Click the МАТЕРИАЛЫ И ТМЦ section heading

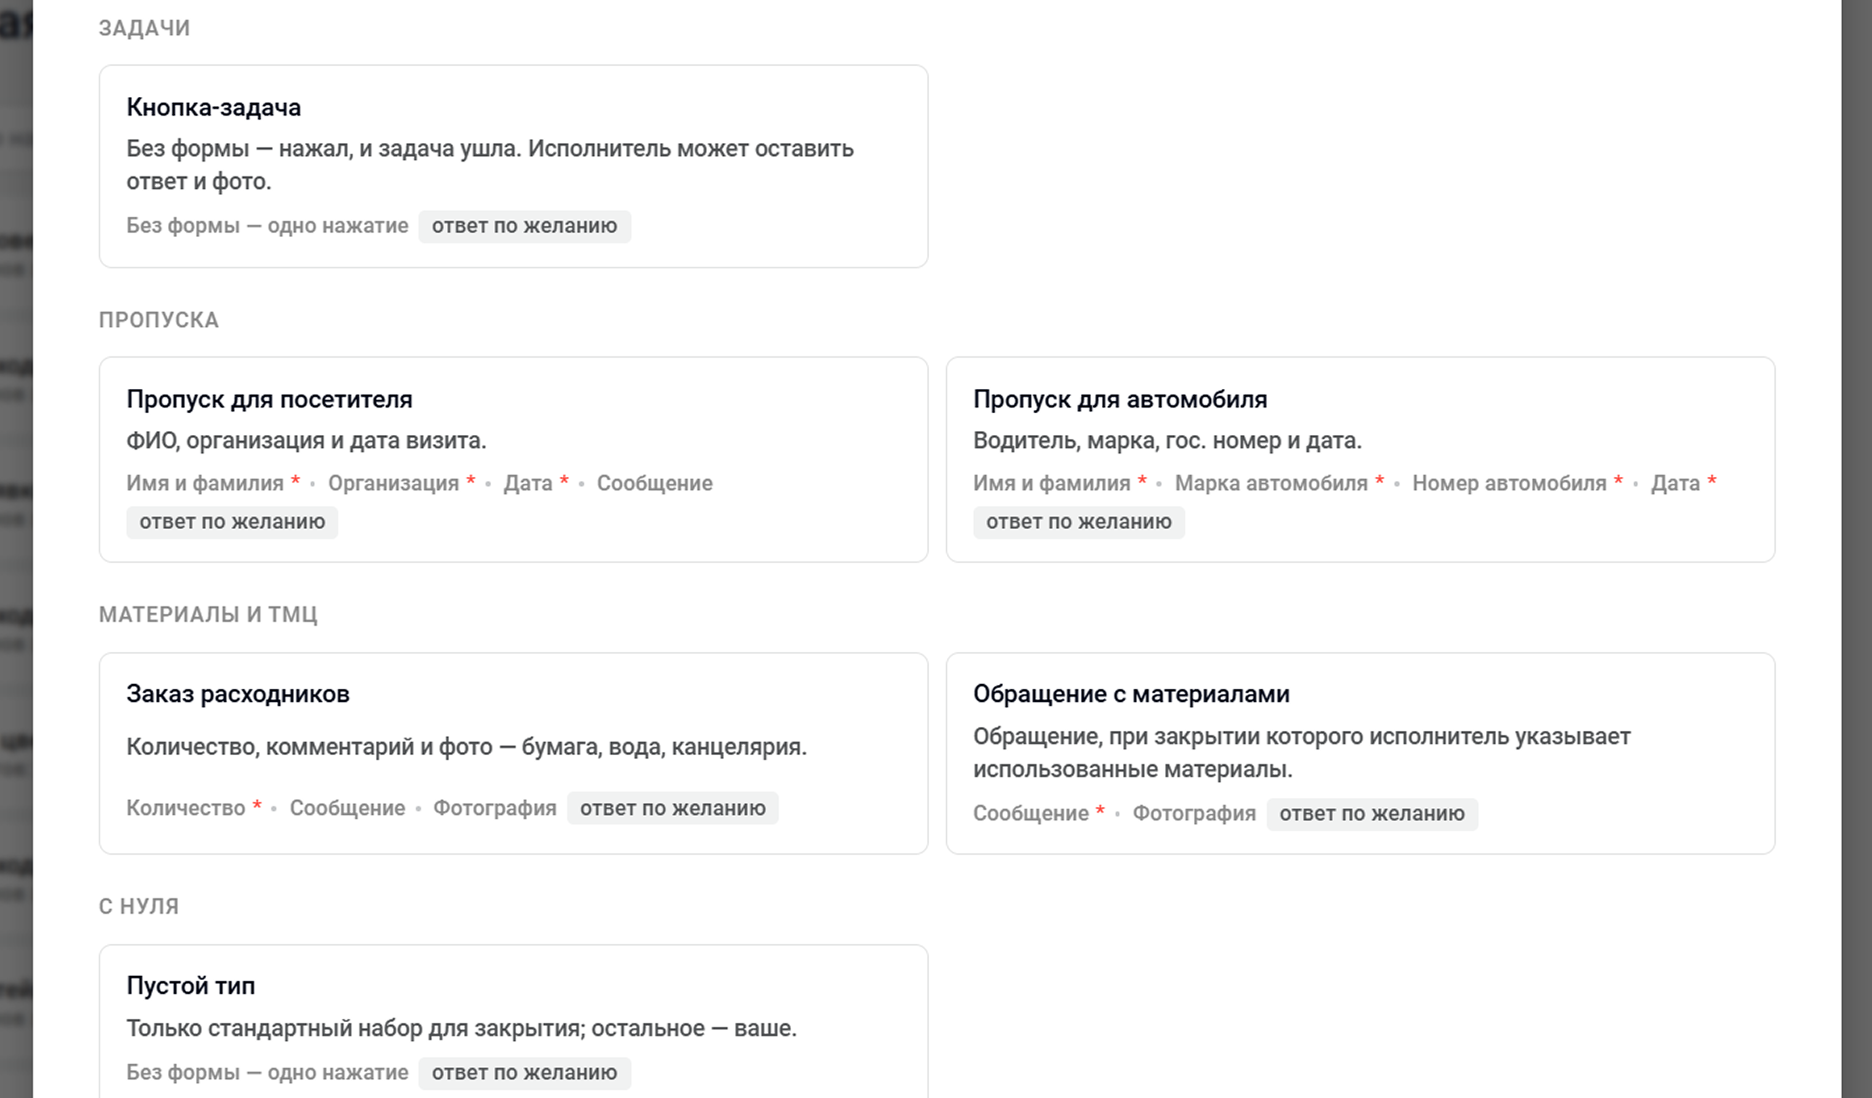[208, 614]
